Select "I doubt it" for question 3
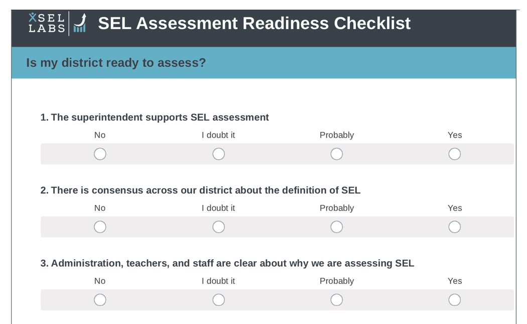 point(218,299)
